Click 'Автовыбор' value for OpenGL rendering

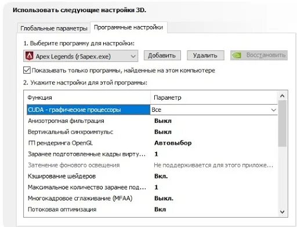click(173, 143)
